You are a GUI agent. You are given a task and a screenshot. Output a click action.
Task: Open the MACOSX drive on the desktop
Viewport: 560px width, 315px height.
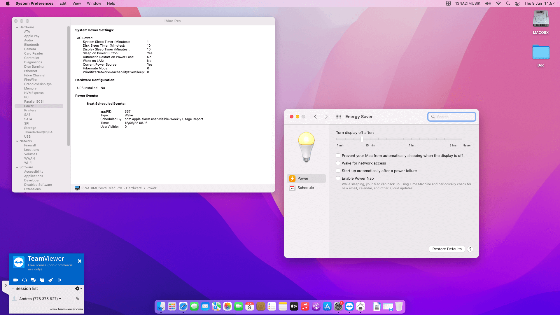(x=541, y=19)
